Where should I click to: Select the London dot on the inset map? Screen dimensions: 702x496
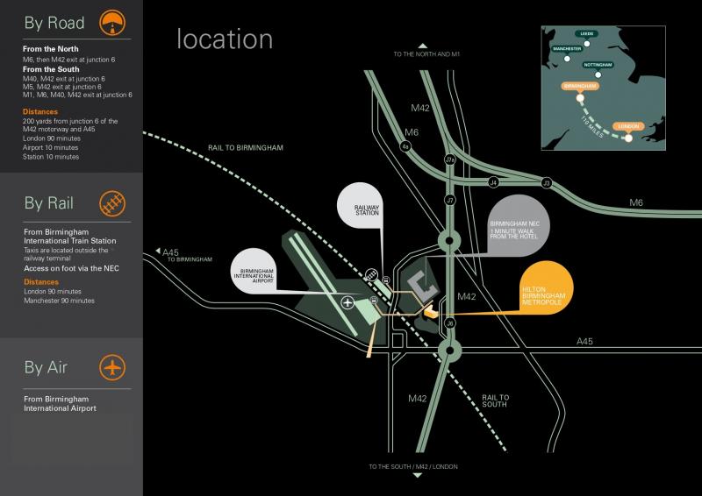coord(628,138)
